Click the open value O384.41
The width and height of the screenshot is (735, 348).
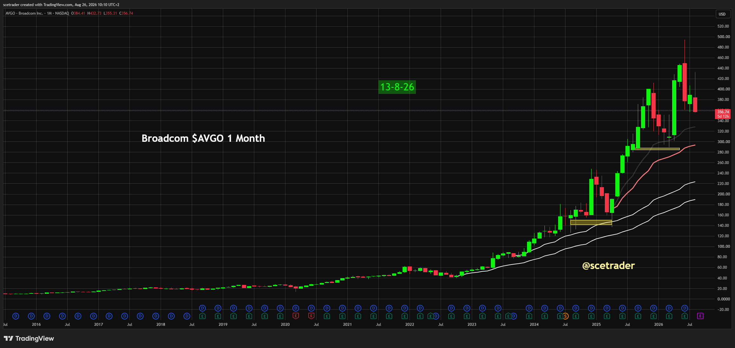pyautogui.click(x=78, y=13)
